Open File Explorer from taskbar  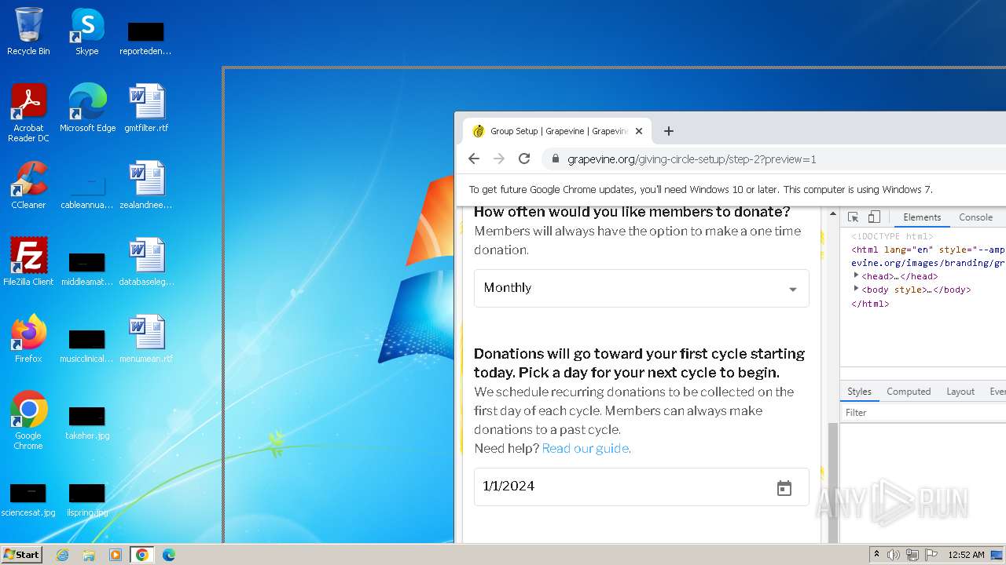pos(89,555)
